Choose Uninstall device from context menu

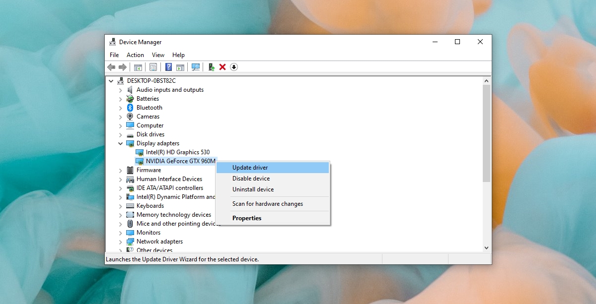[273, 189]
